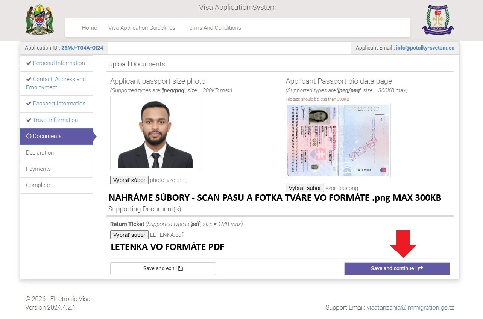Click the spinner icon beside Documents
483x319 pixels.
tap(29, 136)
